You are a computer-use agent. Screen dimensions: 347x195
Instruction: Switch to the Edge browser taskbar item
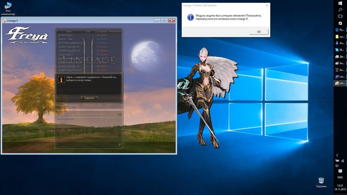(x=340, y=30)
